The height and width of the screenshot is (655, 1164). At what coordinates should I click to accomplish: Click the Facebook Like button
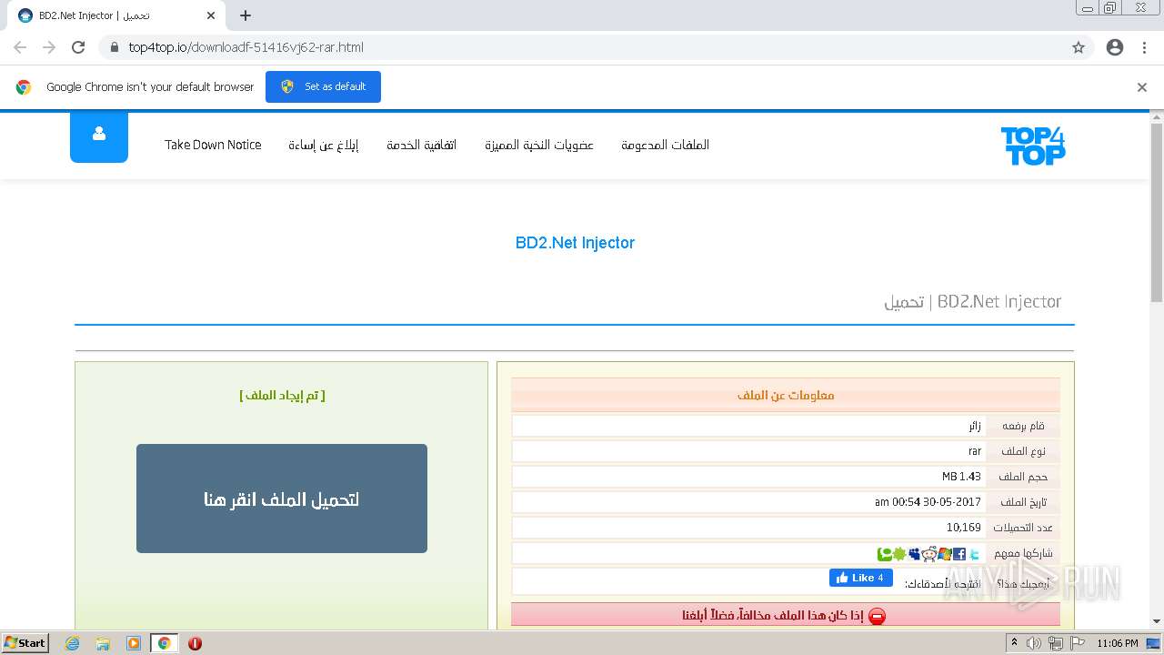tap(860, 578)
